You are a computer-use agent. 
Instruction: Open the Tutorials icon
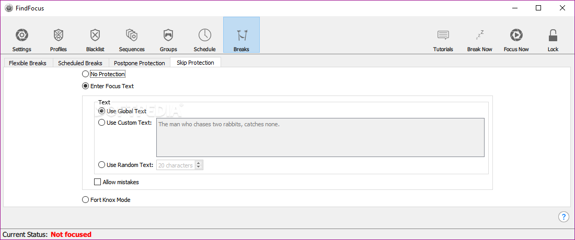(443, 35)
